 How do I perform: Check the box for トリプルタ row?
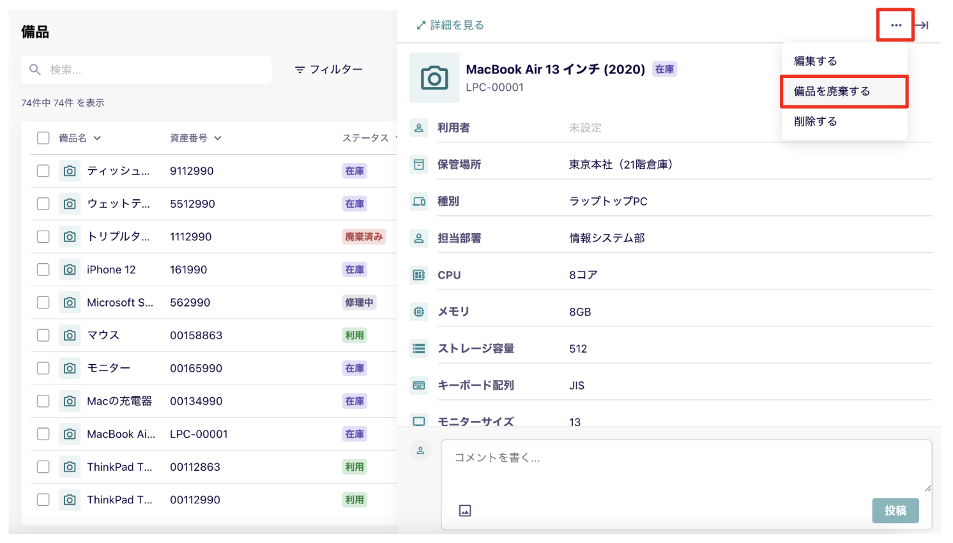43,237
